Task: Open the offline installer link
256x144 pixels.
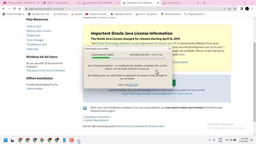Action: 35,89
